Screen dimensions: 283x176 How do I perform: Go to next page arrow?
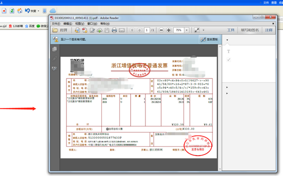coord(139,30)
